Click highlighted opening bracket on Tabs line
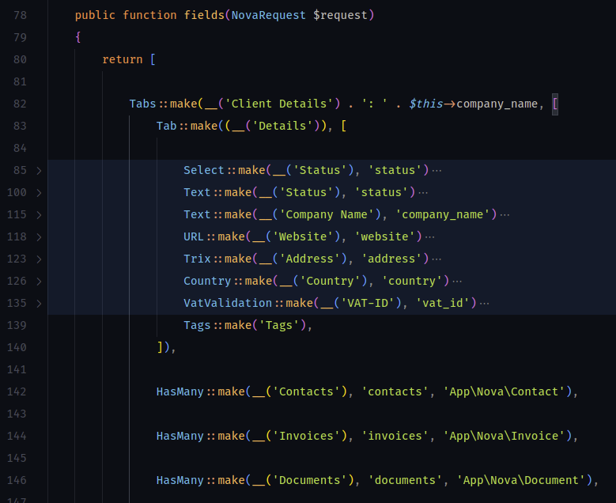 click(554, 104)
